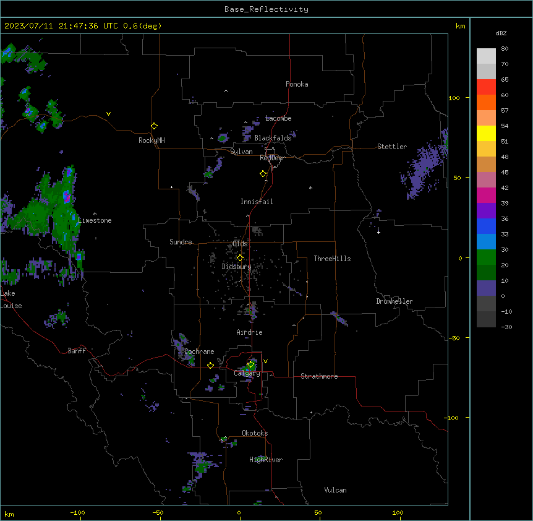Screen dimensions: 533x521
Task: Click the Limestone label
Action: (95, 220)
